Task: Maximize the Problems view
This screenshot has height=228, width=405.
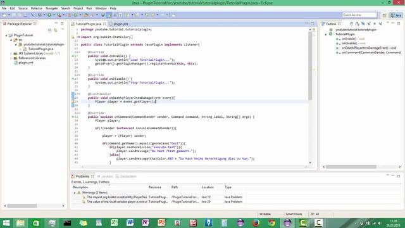Action: [x=399, y=176]
